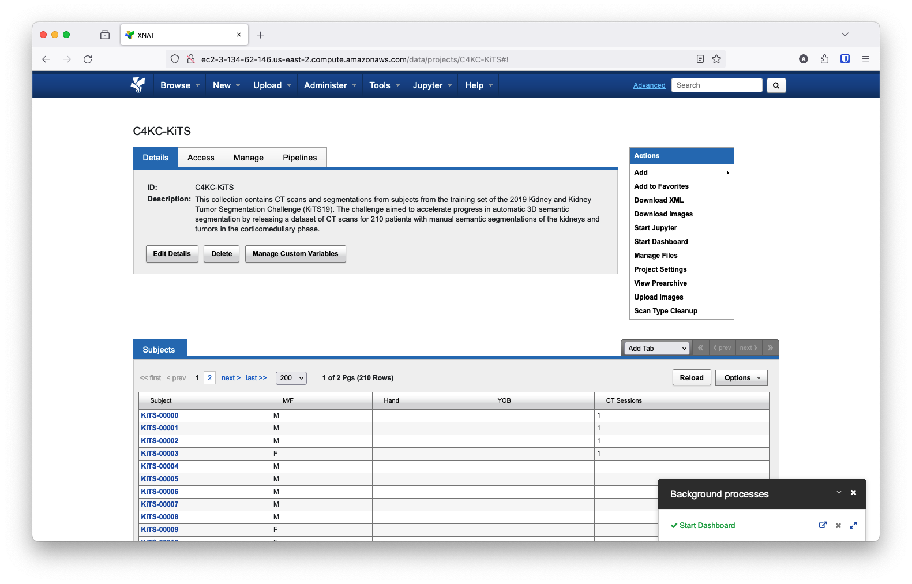Switch to the Pipelines tab
The image size is (912, 584).
coord(299,158)
